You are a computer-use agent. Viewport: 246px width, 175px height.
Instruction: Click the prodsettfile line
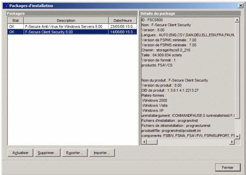click(x=171, y=131)
